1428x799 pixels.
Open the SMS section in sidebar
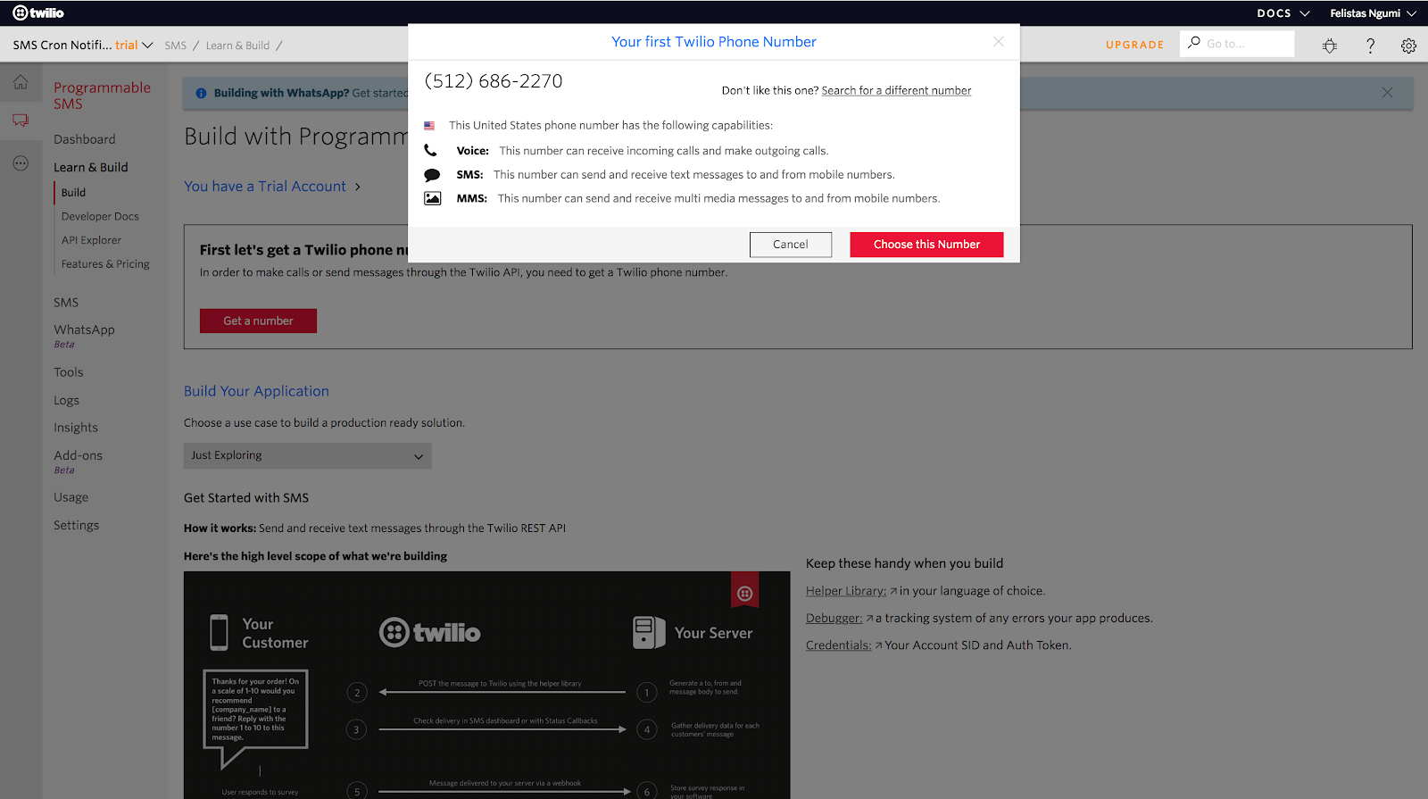66,303
